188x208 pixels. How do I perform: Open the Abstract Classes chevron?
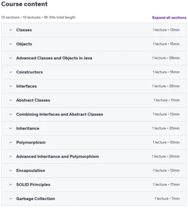point(10,100)
